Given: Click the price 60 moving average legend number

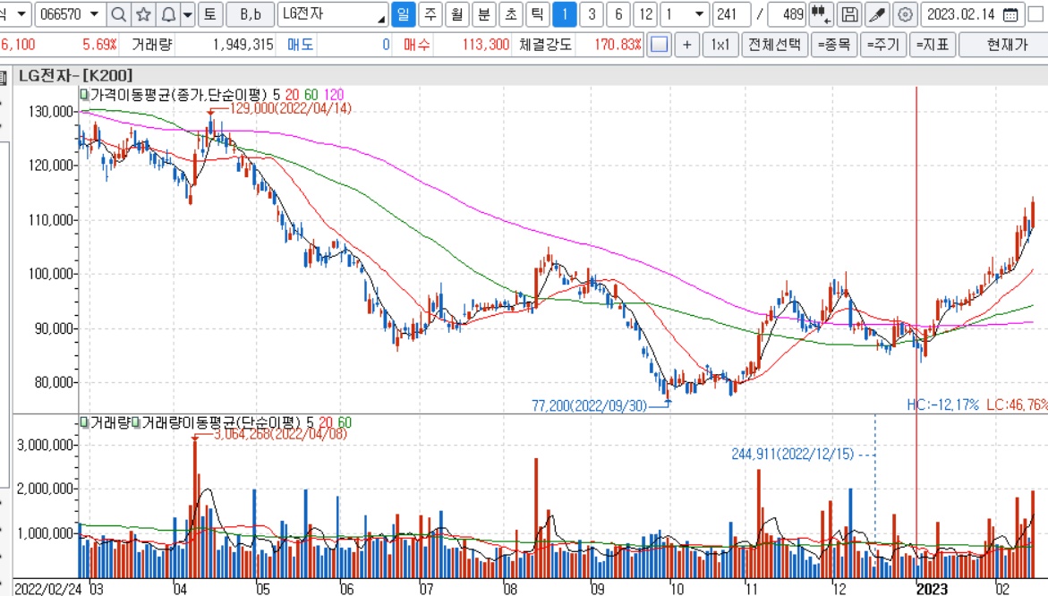Looking at the screenshot, I should coord(311,95).
